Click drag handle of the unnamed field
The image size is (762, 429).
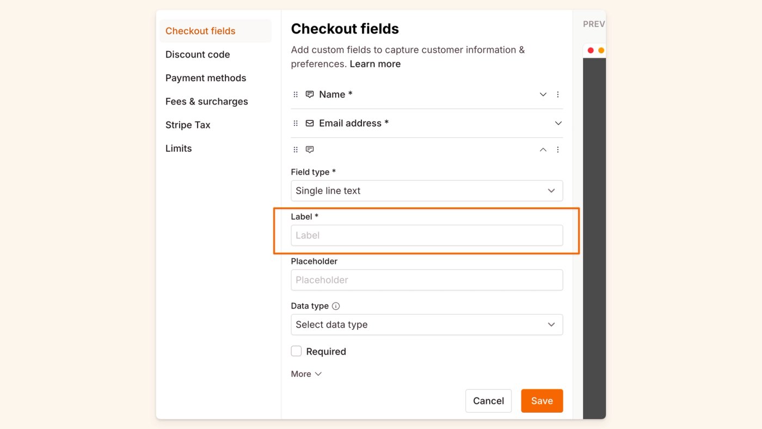[x=296, y=150]
